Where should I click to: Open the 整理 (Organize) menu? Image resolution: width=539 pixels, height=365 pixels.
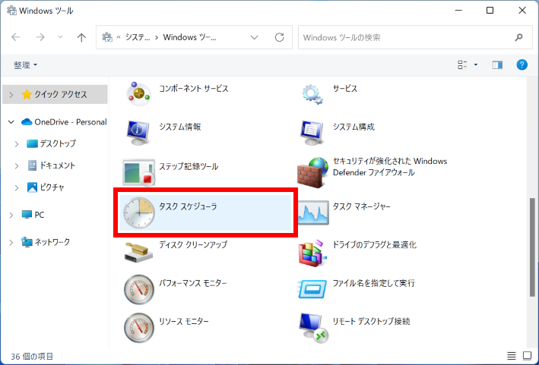coord(25,65)
